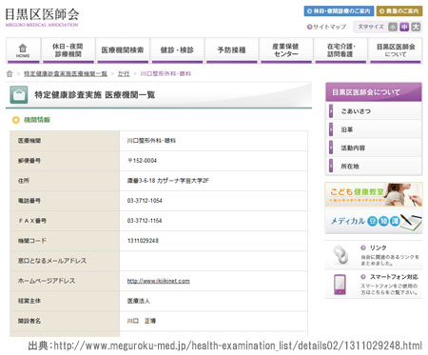Image resolution: width=428 pixels, height=355 pixels.
Task: Click 川口整形外科・眼科 in the table
Action: pos(151,141)
